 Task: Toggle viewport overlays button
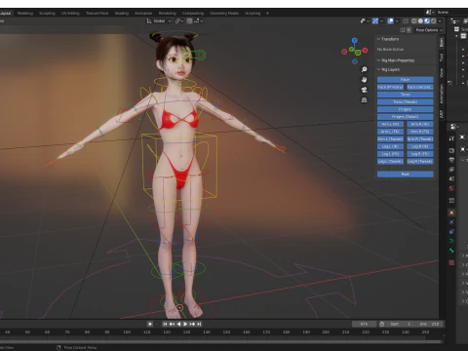point(391,20)
